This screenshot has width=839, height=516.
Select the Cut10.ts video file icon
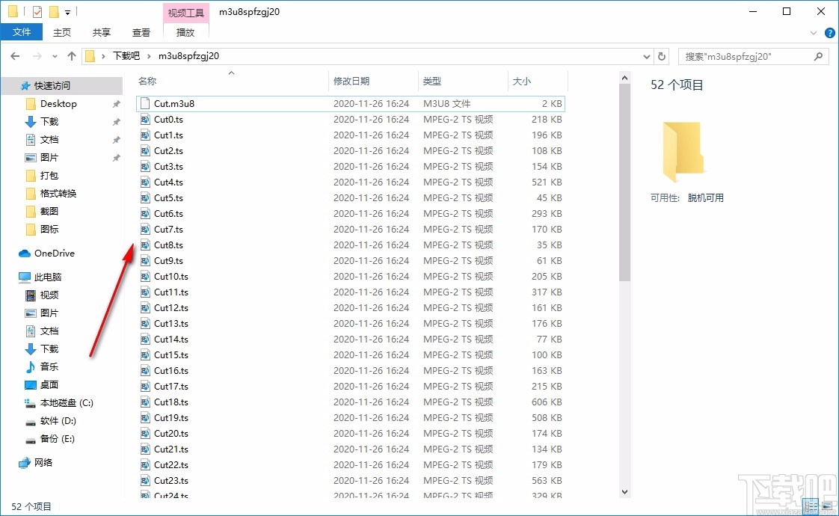pyautogui.click(x=145, y=276)
